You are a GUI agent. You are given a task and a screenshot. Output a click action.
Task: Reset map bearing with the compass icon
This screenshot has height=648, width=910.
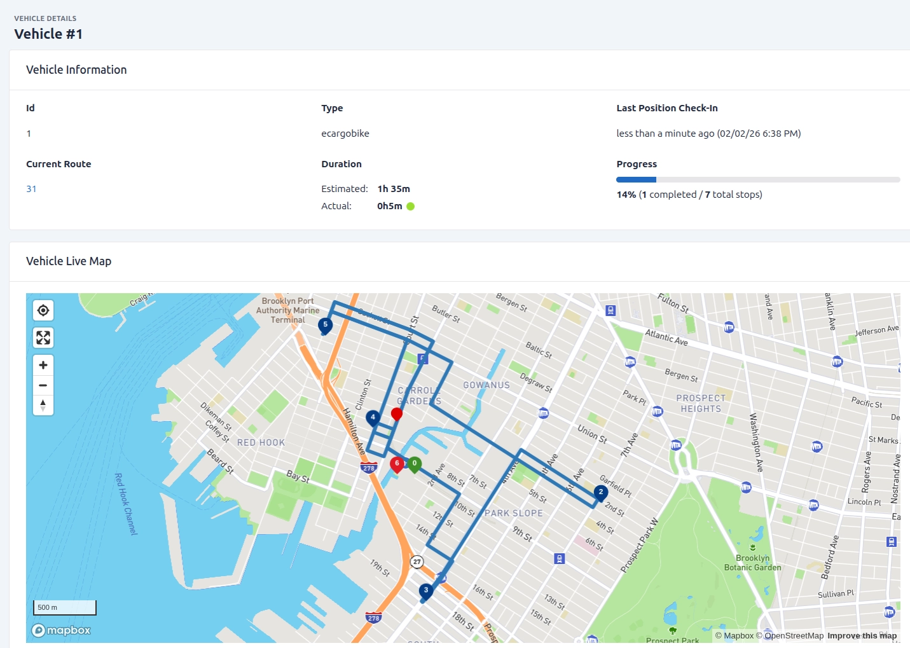coord(43,406)
